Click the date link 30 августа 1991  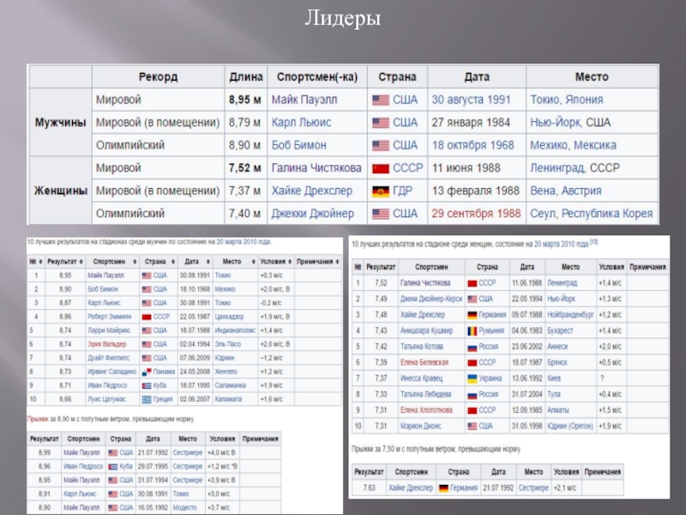tap(471, 100)
